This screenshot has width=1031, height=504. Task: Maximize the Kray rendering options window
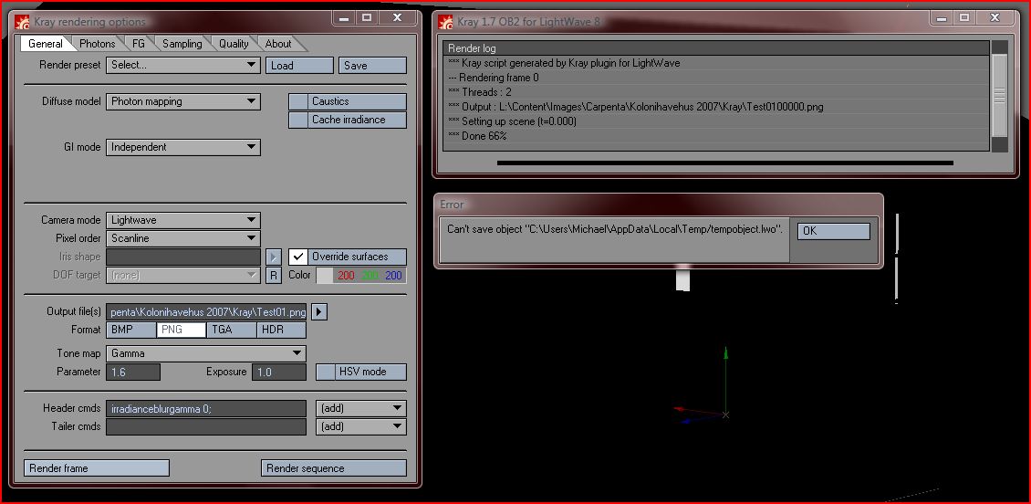click(367, 17)
